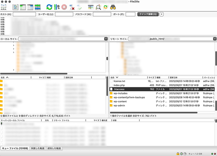Switch to キュー ファイル (13109) tab
The width and height of the screenshot is (217, 156).
[15, 148]
